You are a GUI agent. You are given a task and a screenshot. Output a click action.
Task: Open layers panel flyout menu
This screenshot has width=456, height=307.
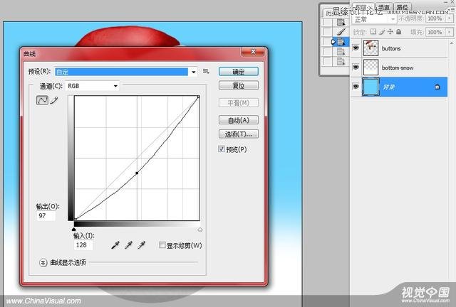[452, 9]
